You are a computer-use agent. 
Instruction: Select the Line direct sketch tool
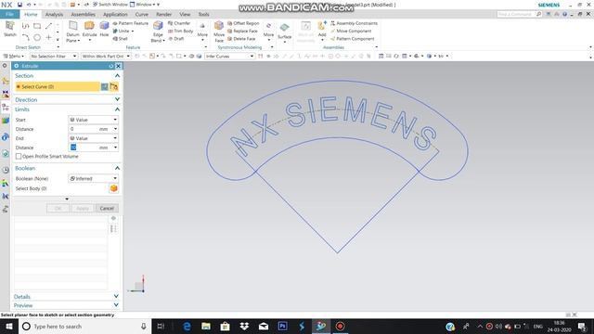[x=48, y=26]
